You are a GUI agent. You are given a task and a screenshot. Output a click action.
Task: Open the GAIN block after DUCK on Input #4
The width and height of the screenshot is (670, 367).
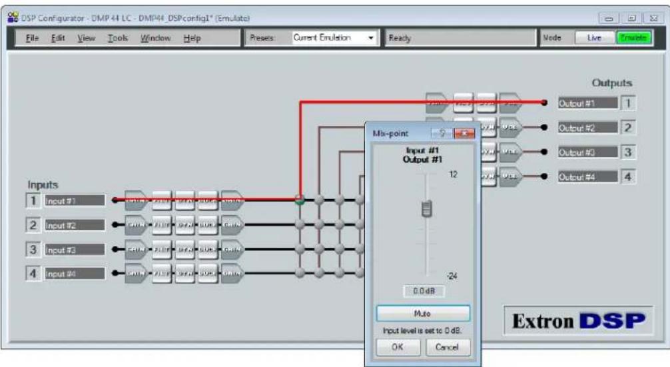point(232,273)
